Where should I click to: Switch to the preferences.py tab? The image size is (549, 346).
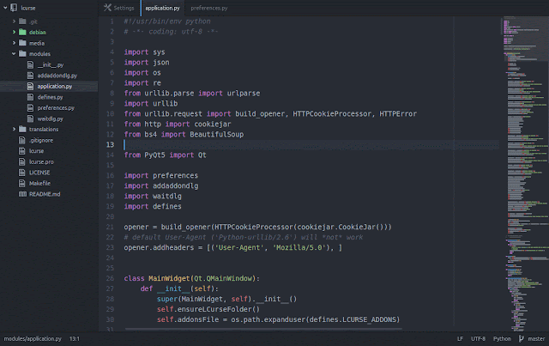(x=209, y=8)
